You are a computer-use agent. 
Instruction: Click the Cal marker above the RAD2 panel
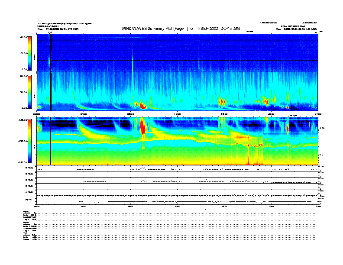coord(50,33)
